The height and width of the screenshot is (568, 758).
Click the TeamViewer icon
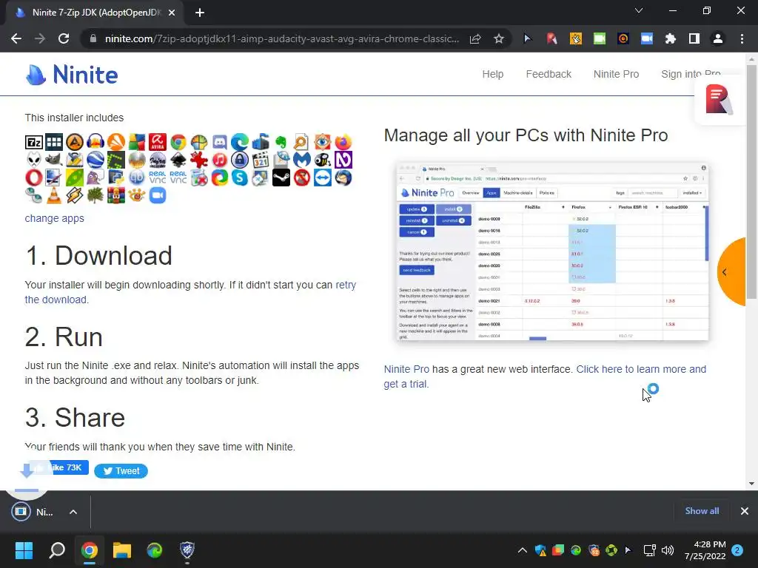[x=323, y=177]
